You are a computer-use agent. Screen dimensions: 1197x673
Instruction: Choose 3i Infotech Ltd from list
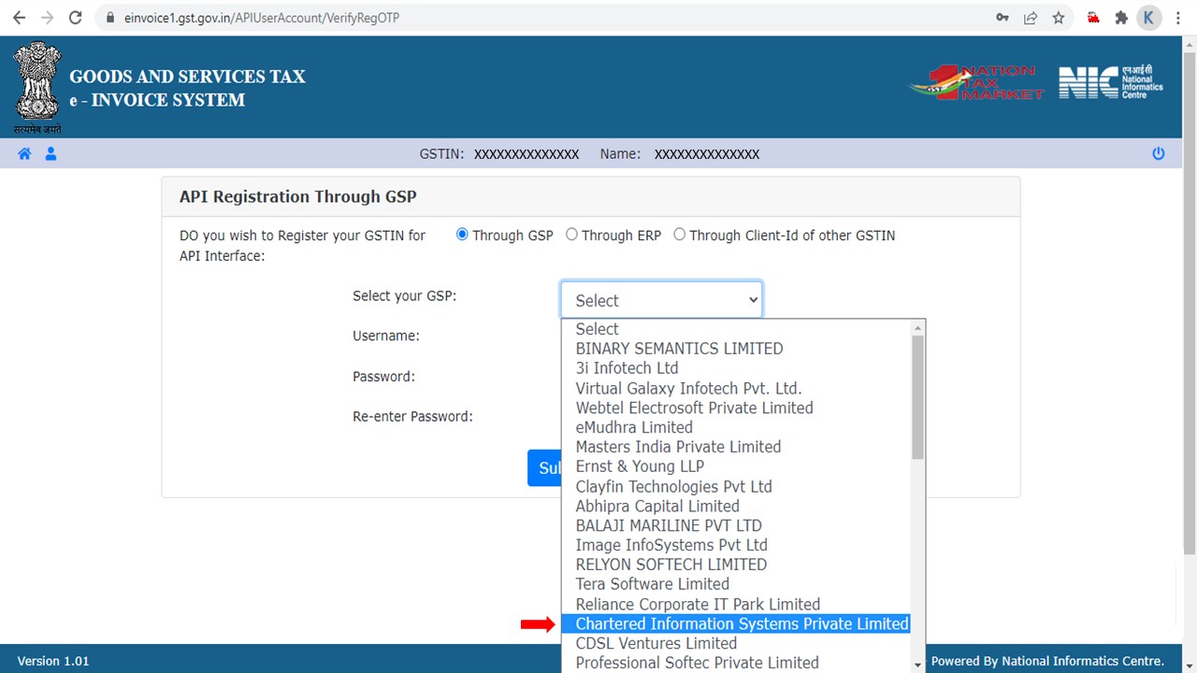736,368
